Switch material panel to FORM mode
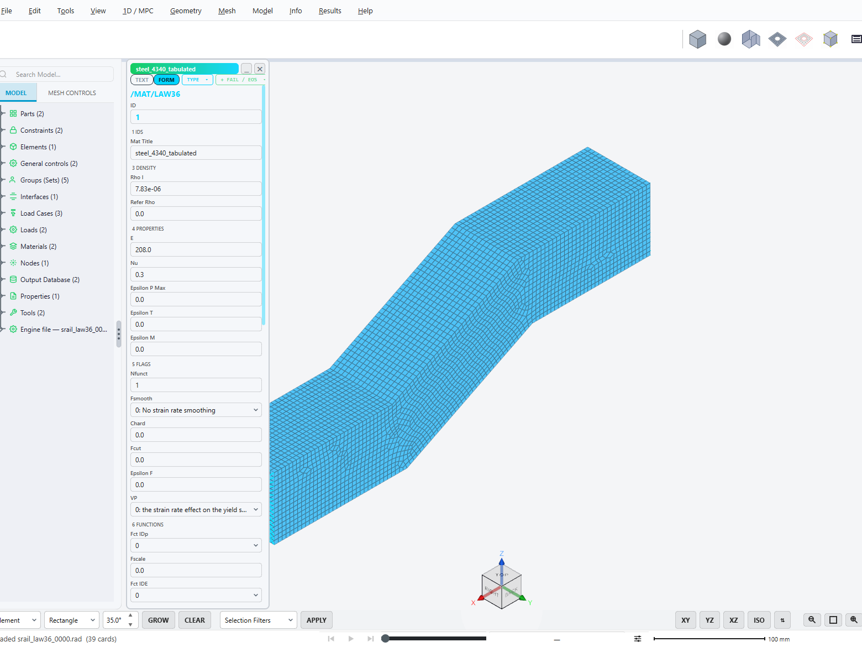This screenshot has height=647, width=862. point(166,80)
